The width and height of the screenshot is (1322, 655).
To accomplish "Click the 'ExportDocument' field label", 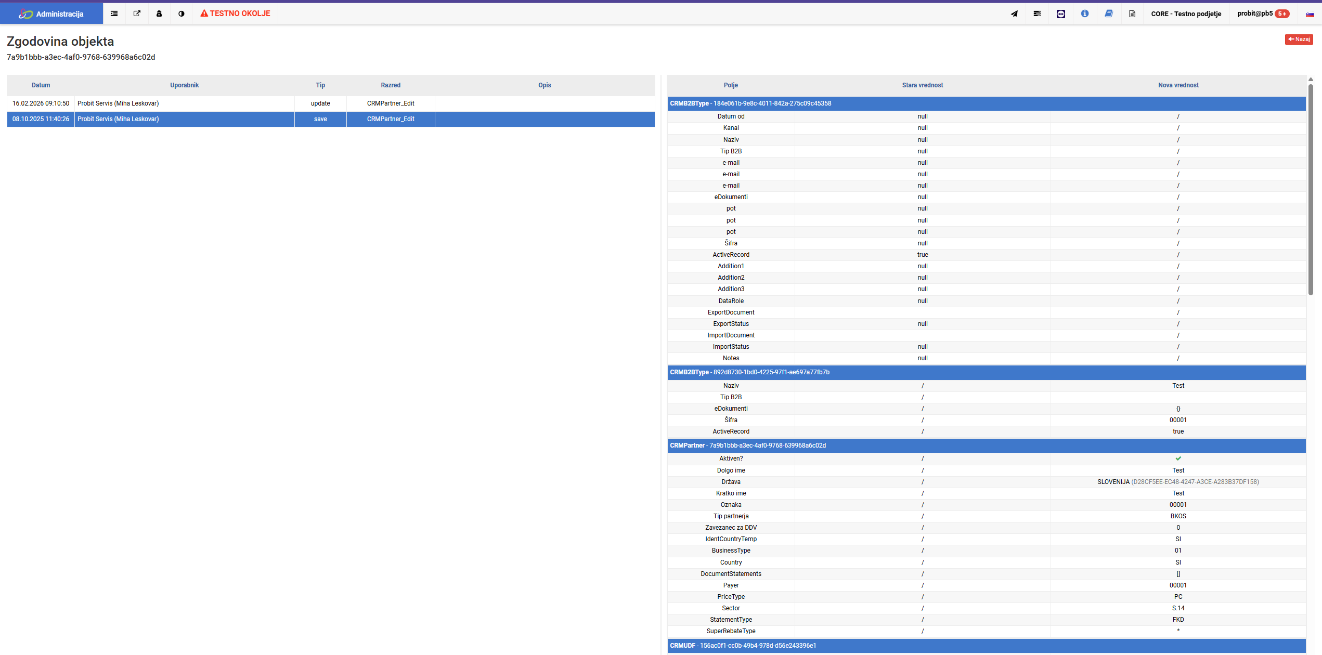I will click(731, 312).
